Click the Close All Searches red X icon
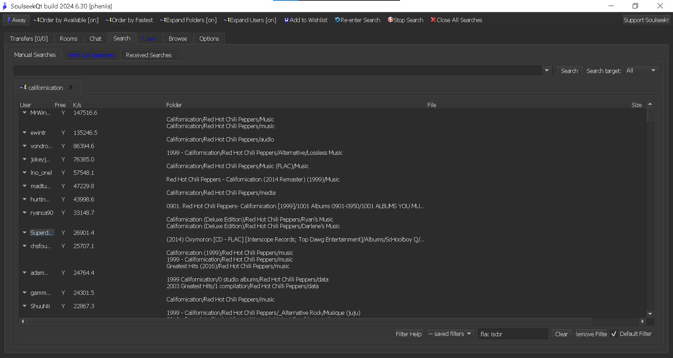The image size is (673, 358). point(433,20)
